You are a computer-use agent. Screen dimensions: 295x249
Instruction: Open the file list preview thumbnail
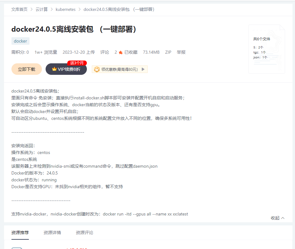[266, 49]
